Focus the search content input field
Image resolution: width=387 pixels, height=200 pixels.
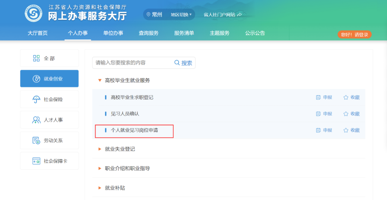(133, 63)
